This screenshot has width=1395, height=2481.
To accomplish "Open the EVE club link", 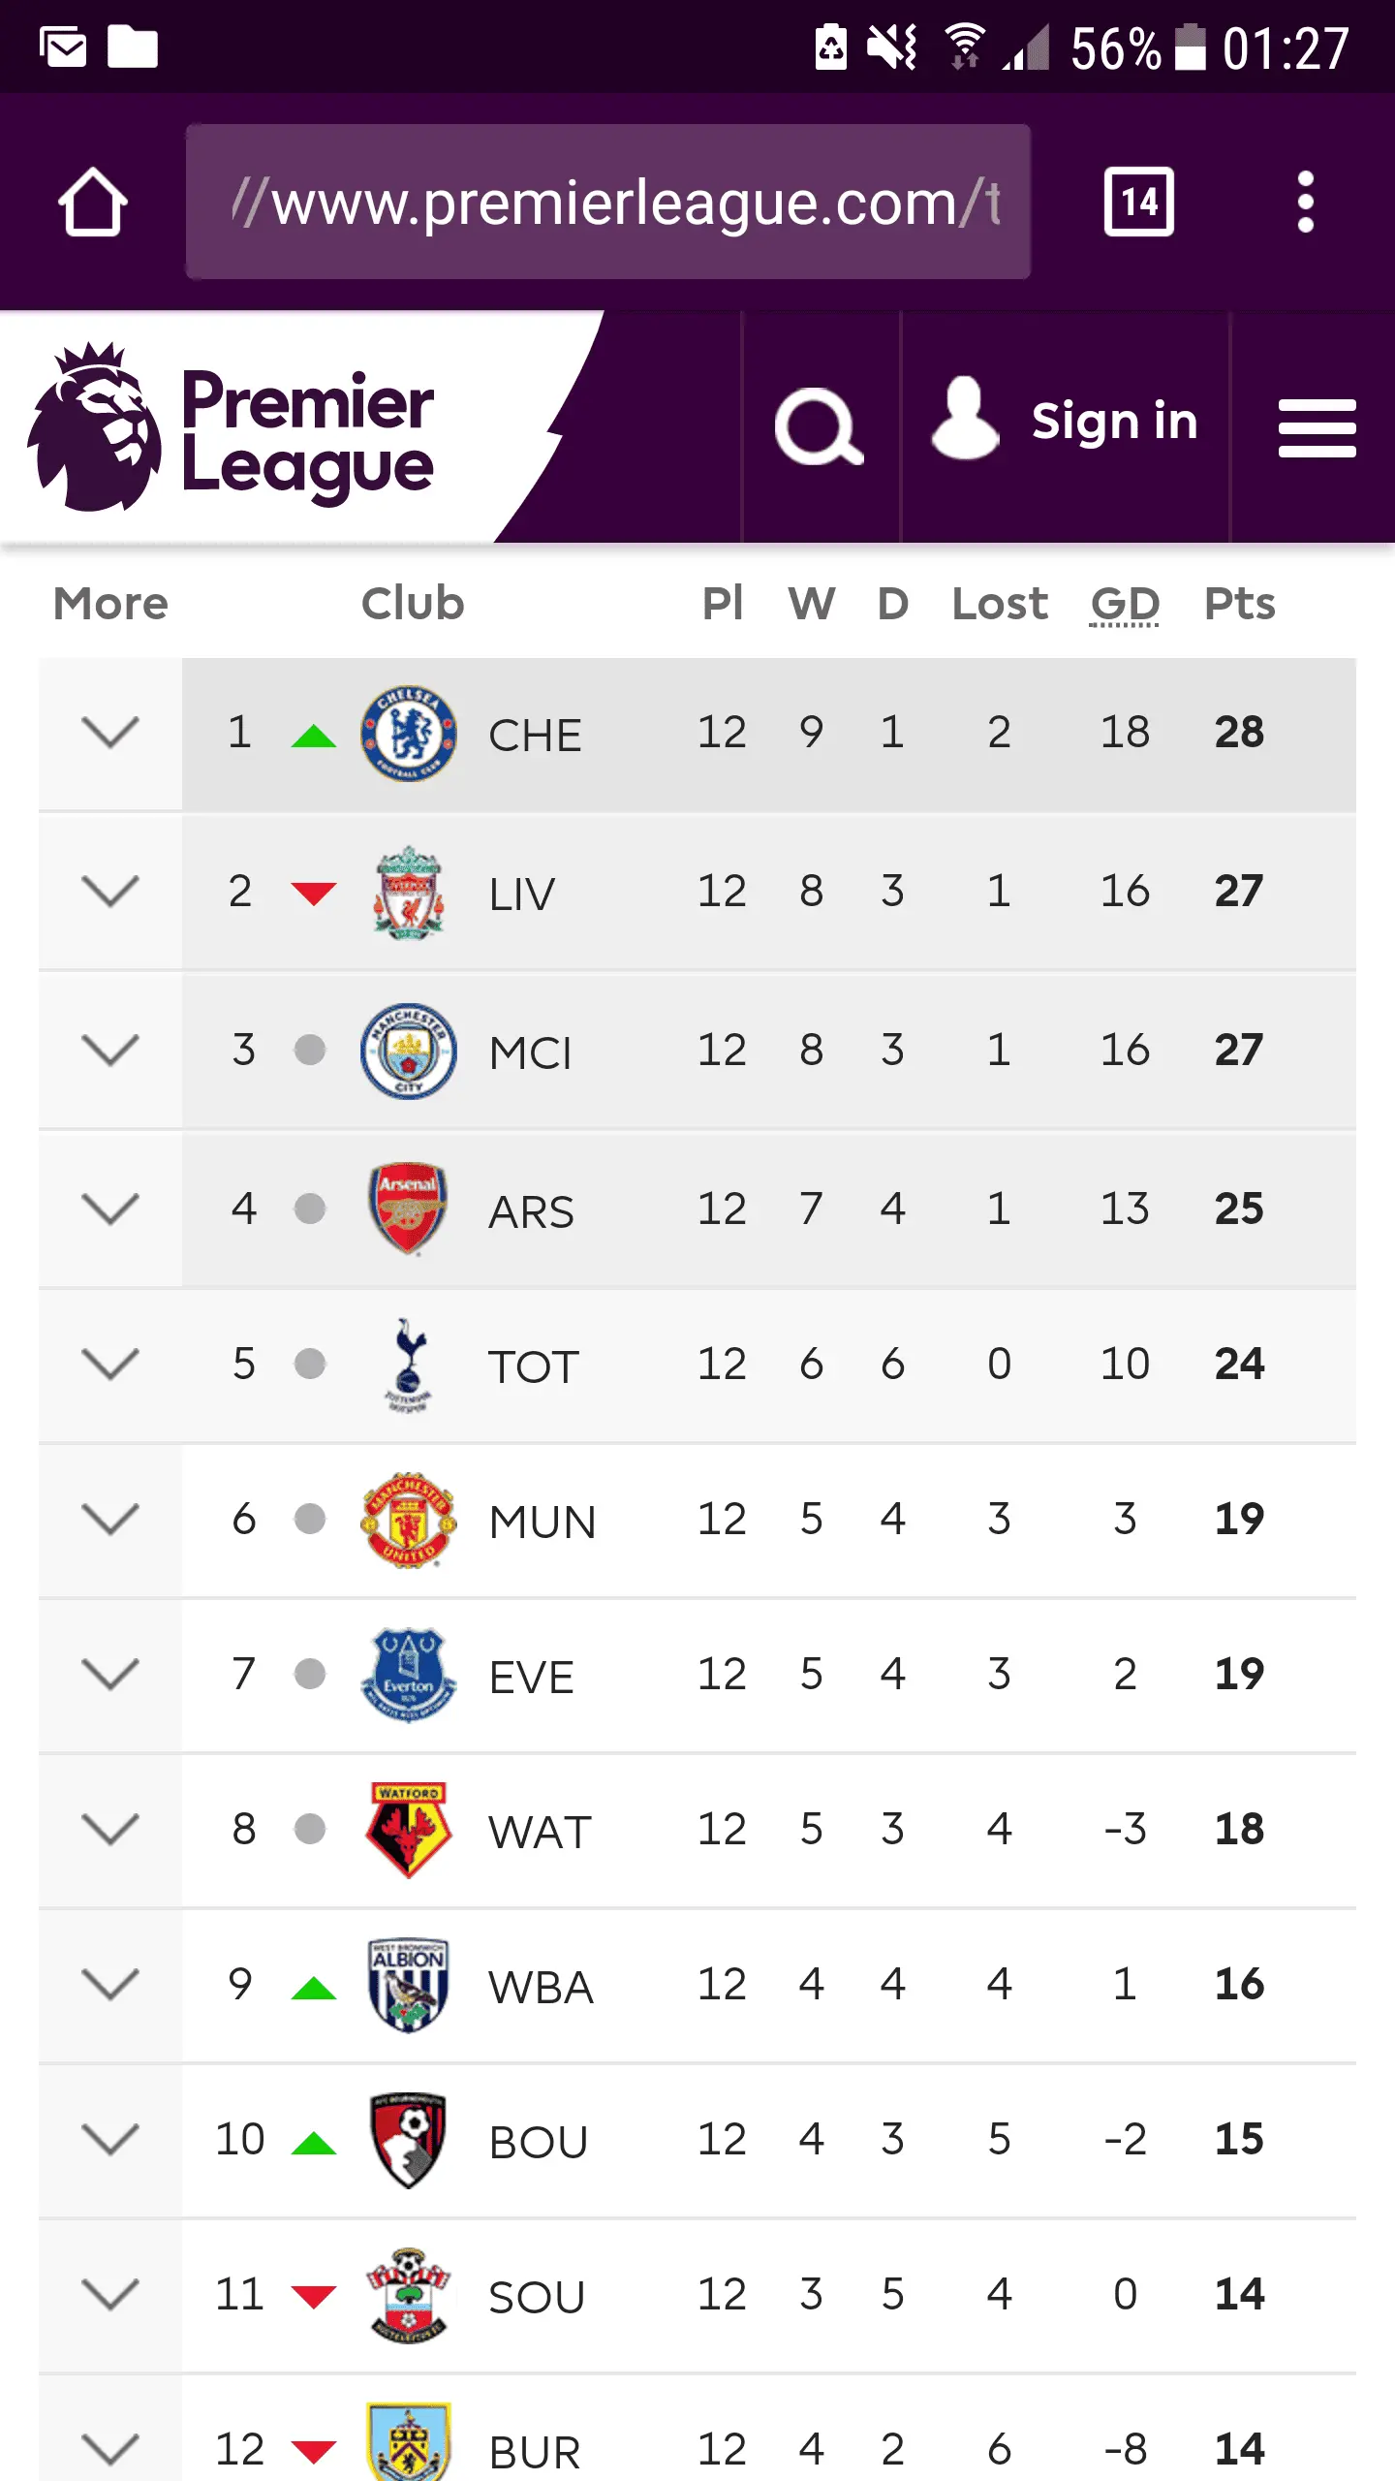I will point(531,1677).
